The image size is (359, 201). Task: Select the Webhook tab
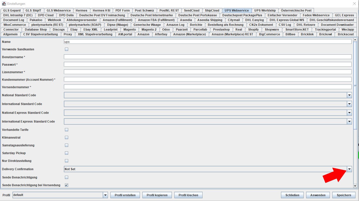click(54, 20)
